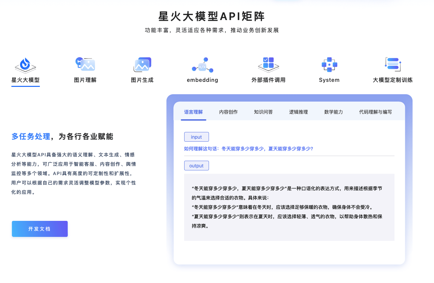The height and width of the screenshot is (283, 434).
Task: Switch to the 语言理解 tab
Action: (194, 112)
